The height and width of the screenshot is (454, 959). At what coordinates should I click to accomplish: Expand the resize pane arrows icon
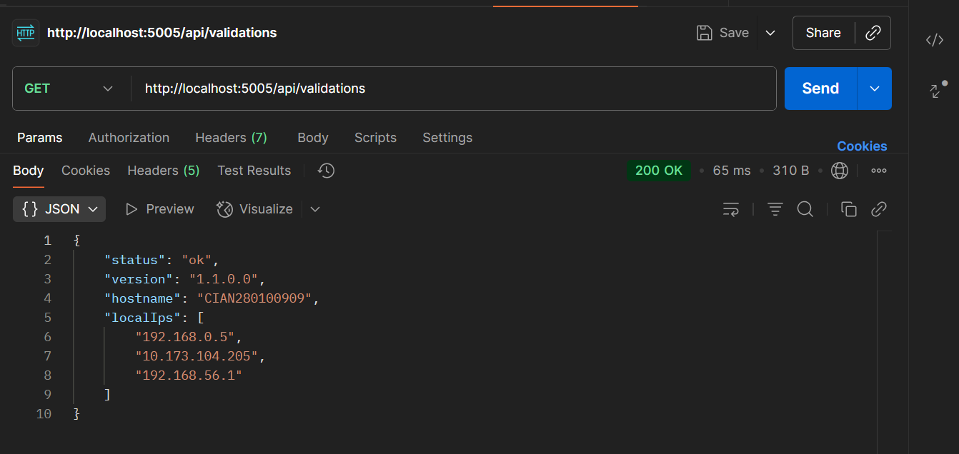[x=935, y=91]
